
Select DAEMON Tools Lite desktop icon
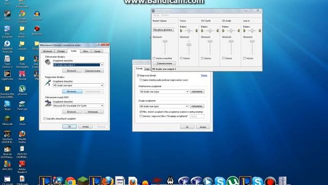[7, 46]
